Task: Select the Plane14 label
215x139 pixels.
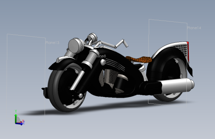Action: coord(194,28)
